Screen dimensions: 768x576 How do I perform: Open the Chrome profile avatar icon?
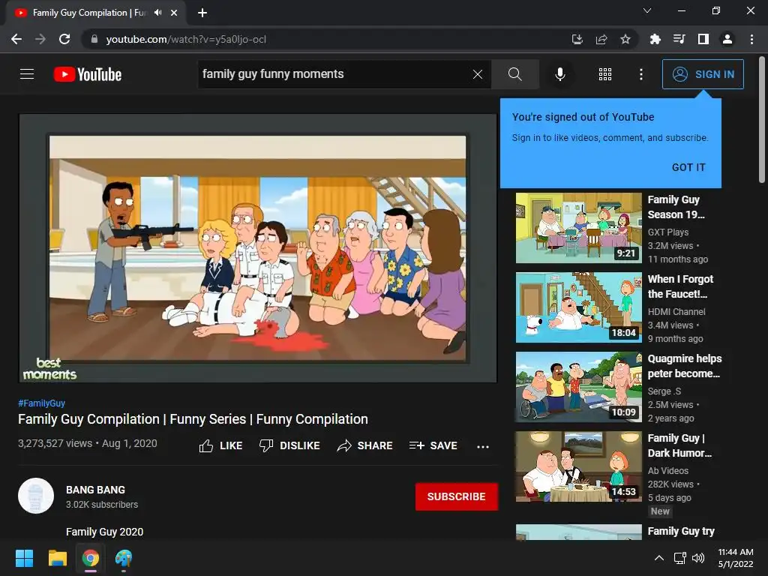[x=727, y=39]
